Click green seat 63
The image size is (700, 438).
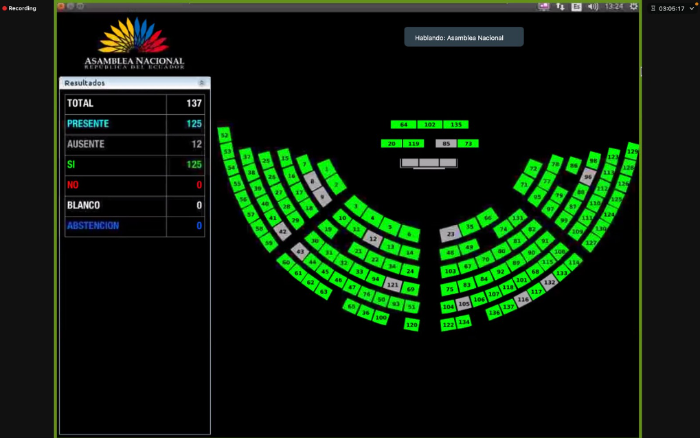click(x=324, y=292)
